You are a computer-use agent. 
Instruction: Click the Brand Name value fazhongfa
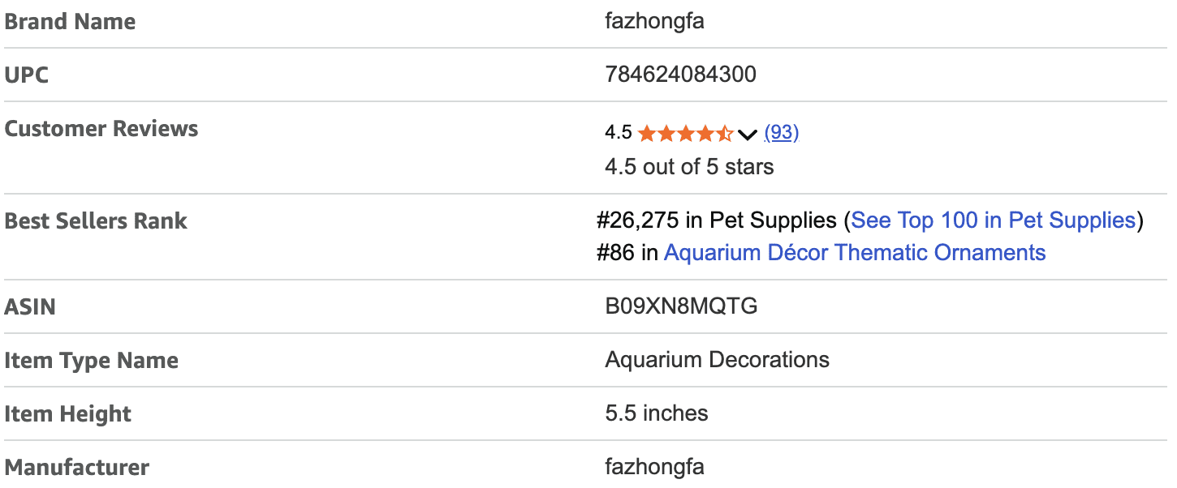[654, 21]
